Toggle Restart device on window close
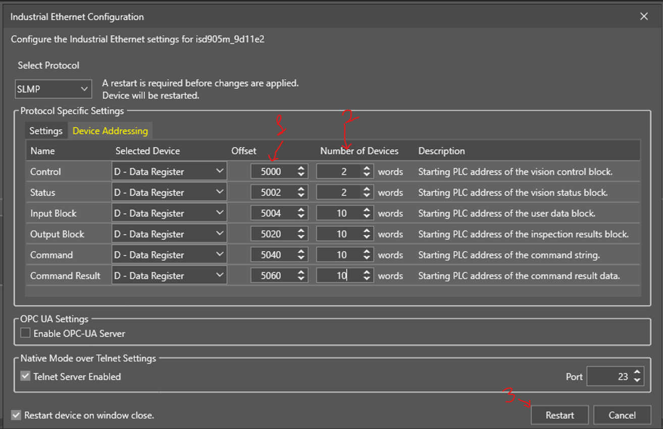663x429 pixels. (16, 415)
